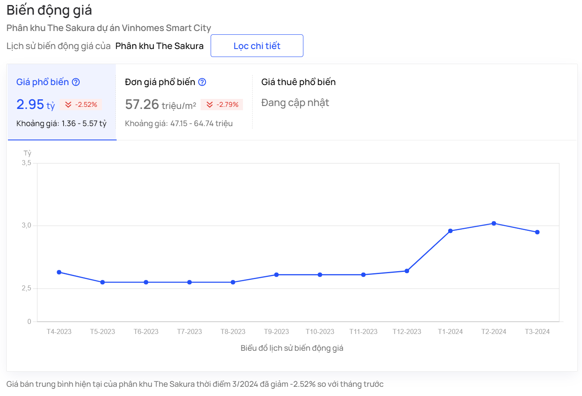Click the -2.52% change badge
Image resolution: width=582 pixels, height=396 pixels.
coord(81,104)
